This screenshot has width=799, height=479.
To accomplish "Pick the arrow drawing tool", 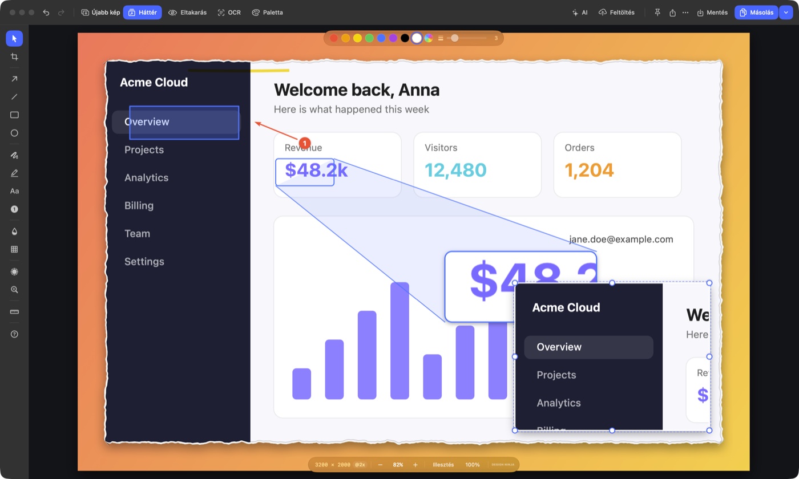I will pos(14,79).
